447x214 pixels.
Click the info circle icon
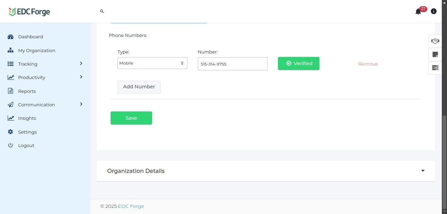coord(434,11)
